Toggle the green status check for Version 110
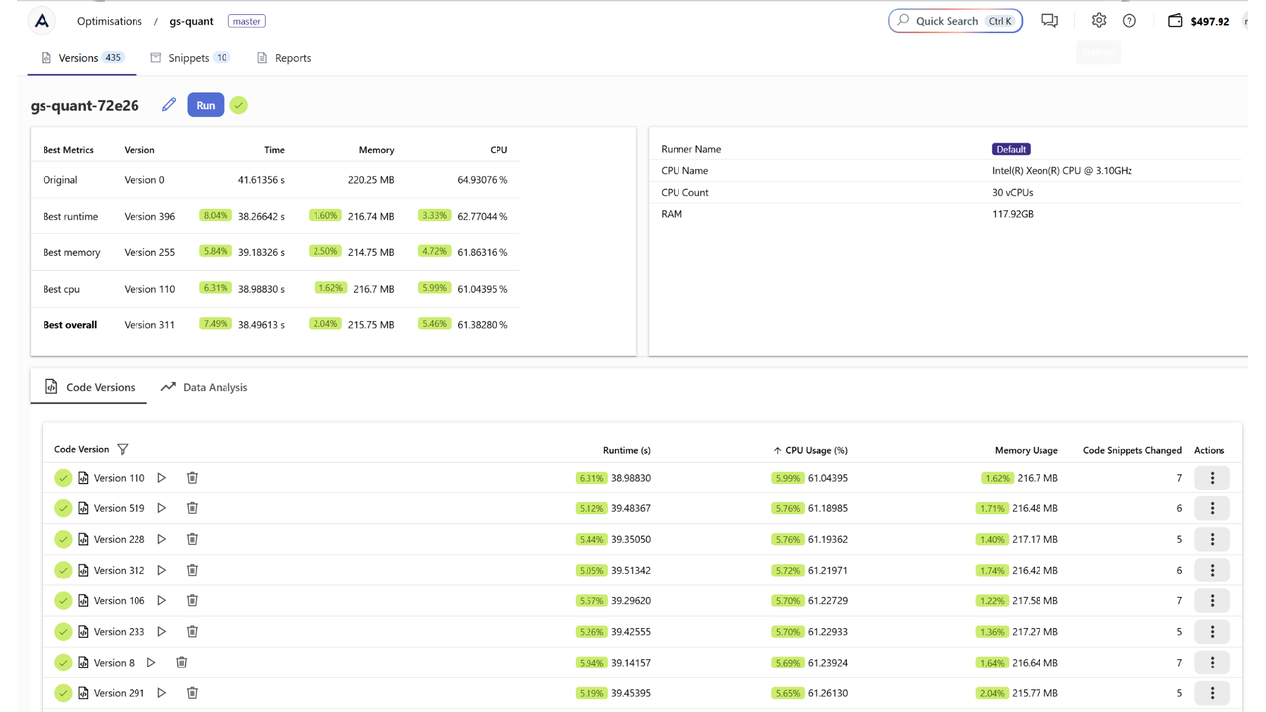The image size is (1266, 712). (63, 478)
